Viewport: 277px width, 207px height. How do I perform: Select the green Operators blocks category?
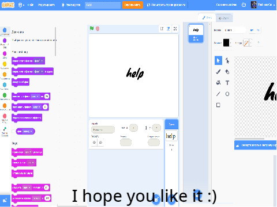[5, 96]
